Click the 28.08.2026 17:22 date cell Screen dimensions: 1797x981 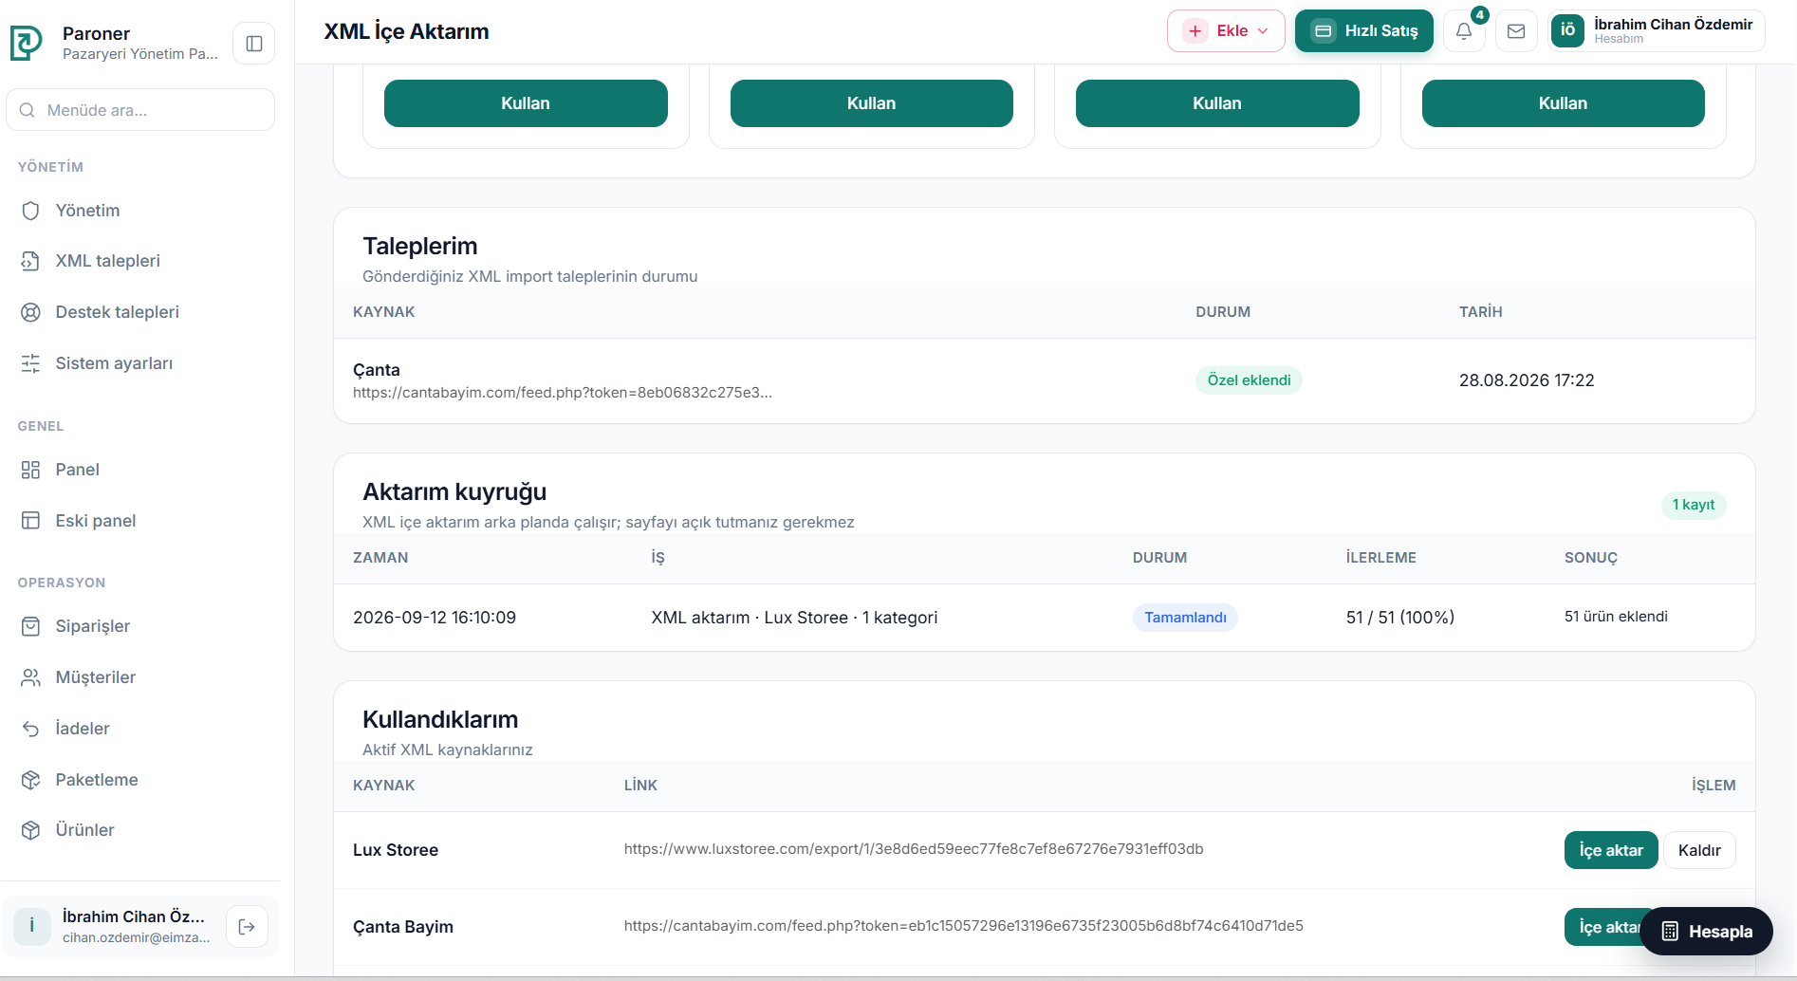[x=1527, y=380]
